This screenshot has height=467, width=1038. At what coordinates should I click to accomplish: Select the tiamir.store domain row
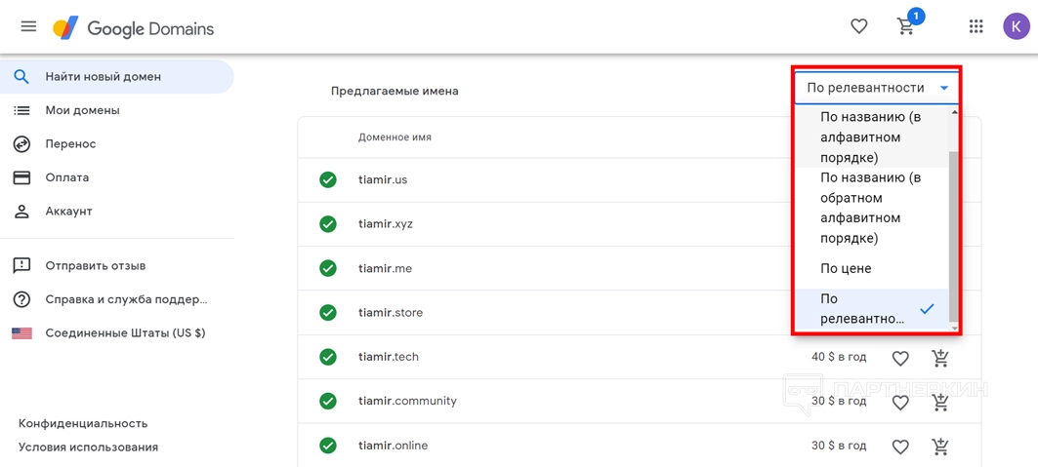tap(391, 313)
